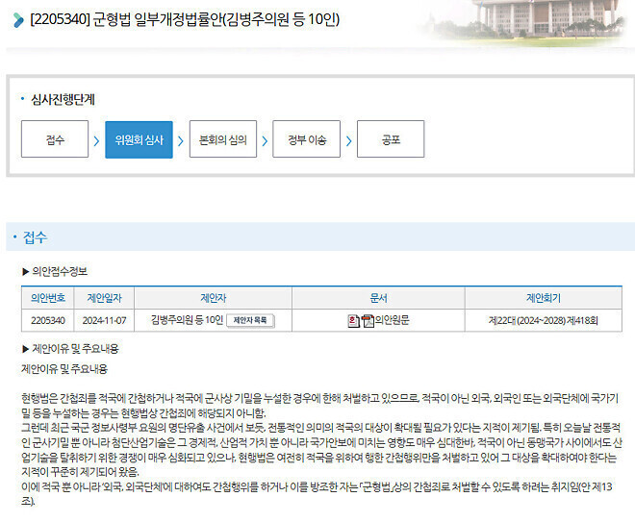Click the 의안원문 document link text
Screen dimensions: 635x522
click(x=392, y=320)
